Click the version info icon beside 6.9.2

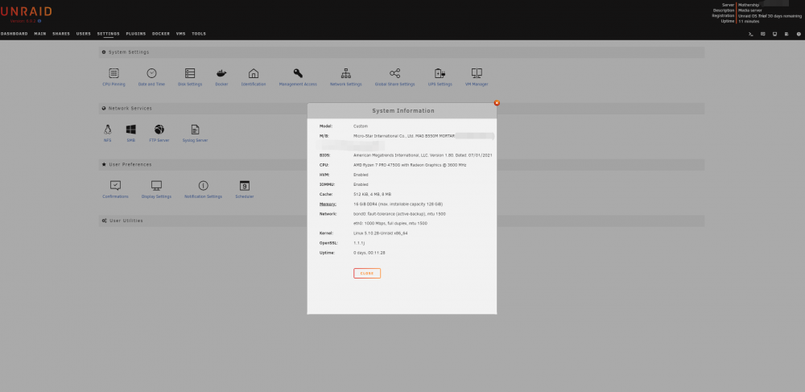pyautogui.click(x=39, y=21)
